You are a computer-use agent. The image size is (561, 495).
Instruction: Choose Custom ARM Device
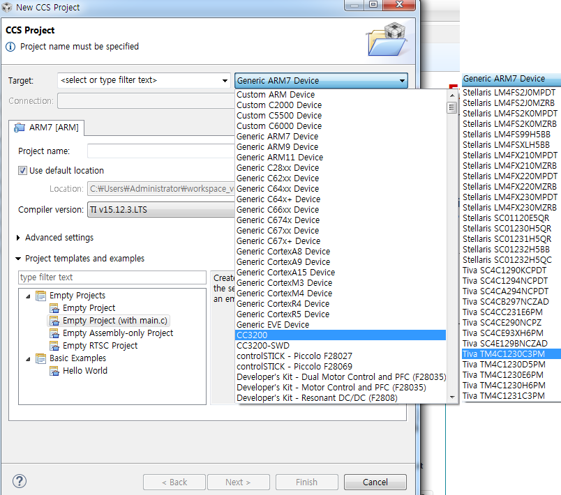(x=276, y=95)
